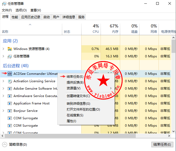Switch to the Services (服务) tab
Screen dimensions: 176x151
click(81, 17)
